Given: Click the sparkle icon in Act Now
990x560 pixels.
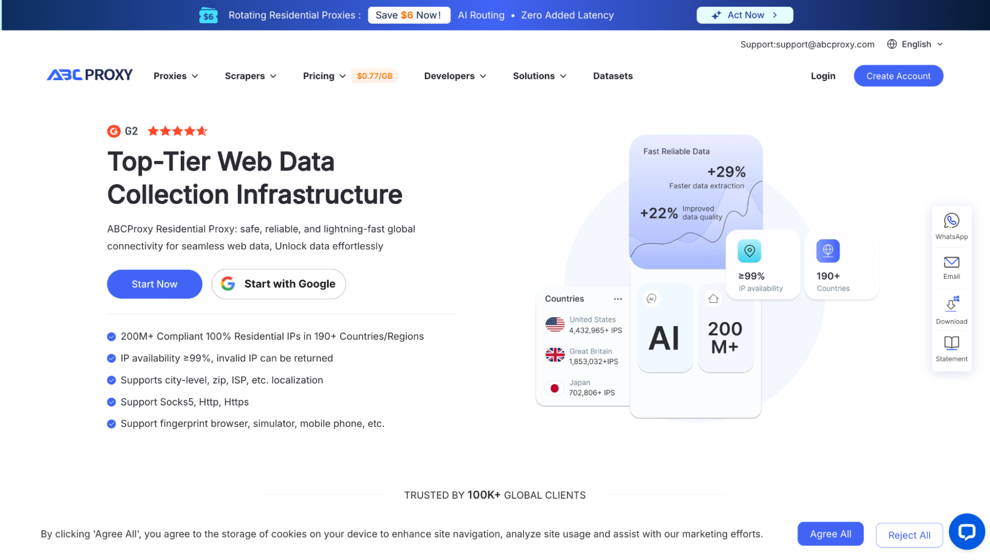Looking at the screenshot, I should pyautogui.click(x=716, y=15).
